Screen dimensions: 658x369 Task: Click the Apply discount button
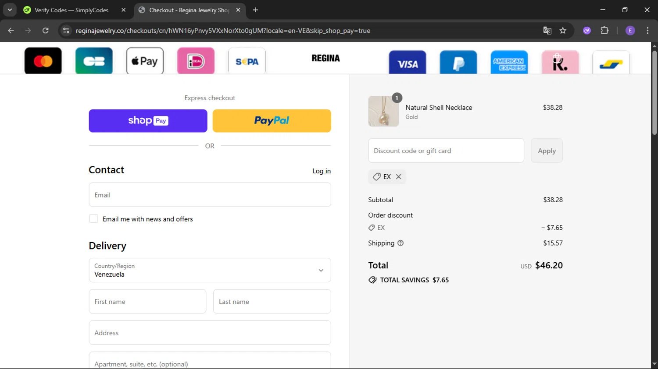coord(547,151)
